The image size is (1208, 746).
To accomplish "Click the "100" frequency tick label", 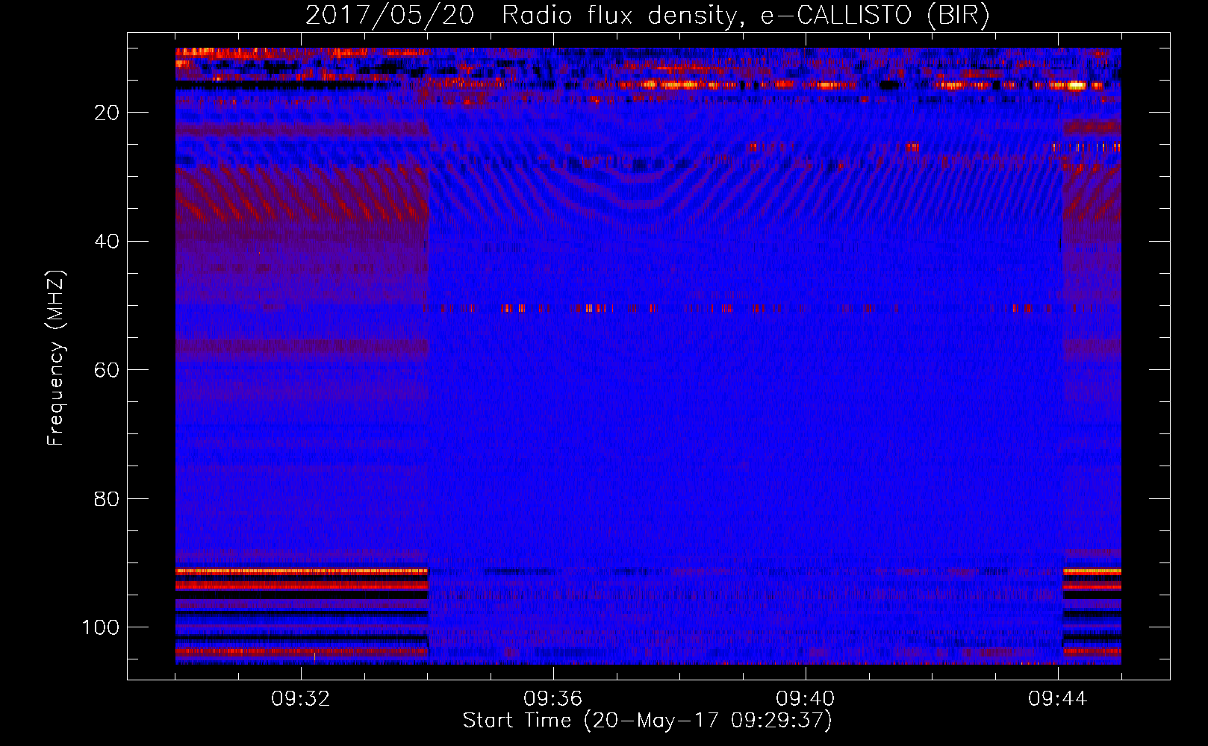I will 101,627.
